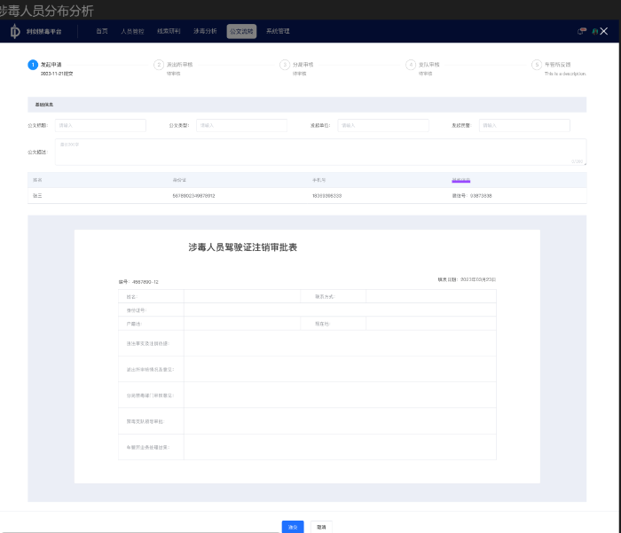Go to 系统管理 in navigation bar
The image size is (621, 533).
[x=278, y=31]
